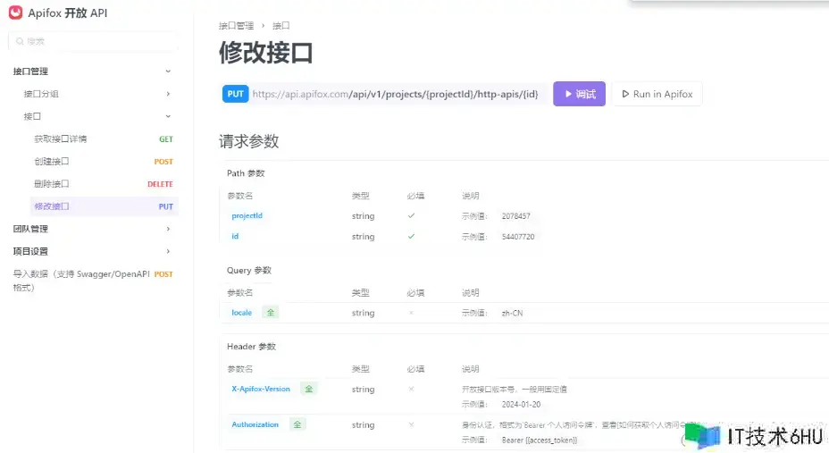Click the Apifox logo icon

[15, 13]
